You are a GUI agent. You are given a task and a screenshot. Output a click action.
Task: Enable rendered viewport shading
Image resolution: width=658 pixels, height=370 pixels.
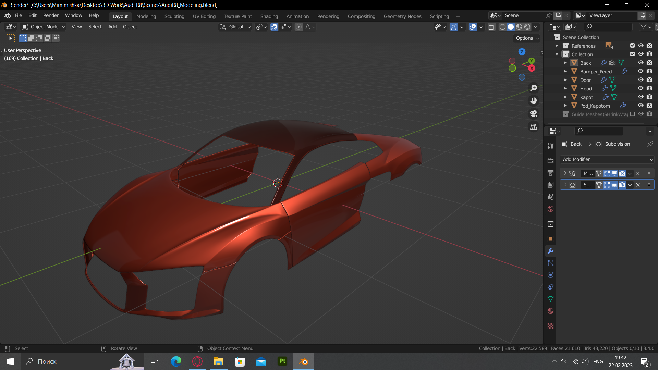pos(527,27)
